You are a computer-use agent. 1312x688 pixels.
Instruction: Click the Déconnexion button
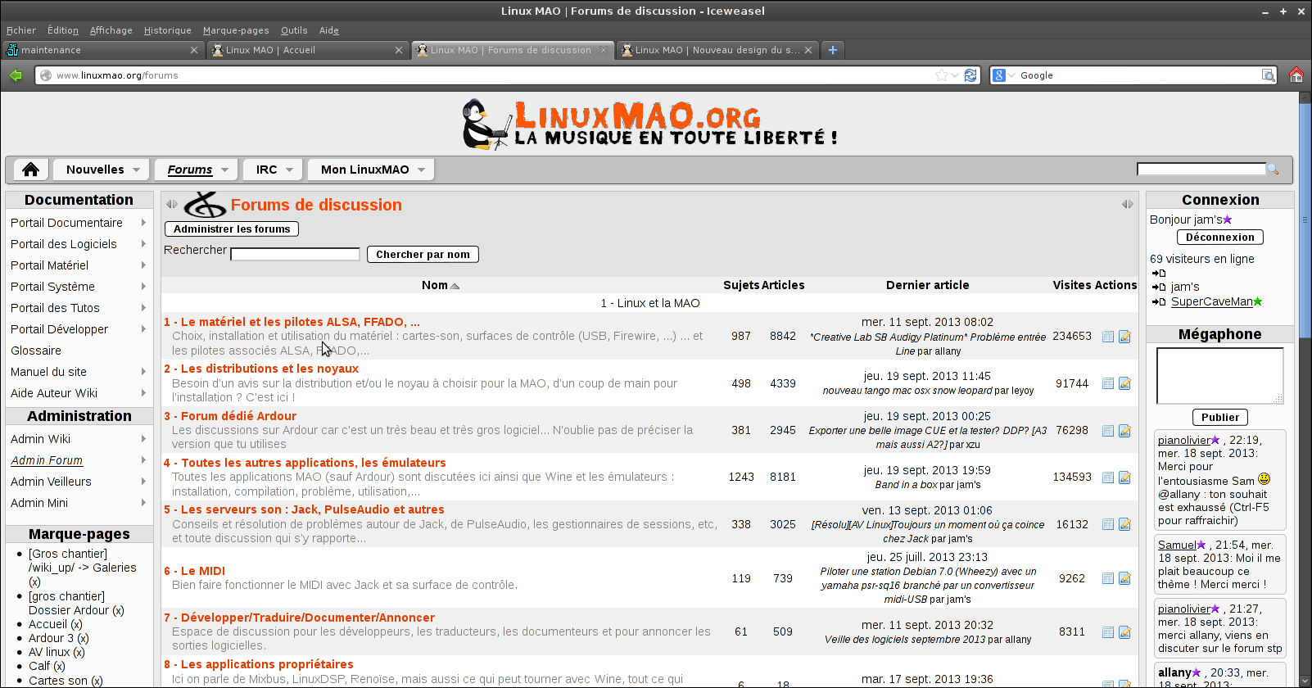[x=1220, y=238]
